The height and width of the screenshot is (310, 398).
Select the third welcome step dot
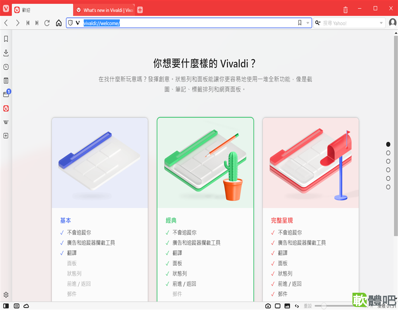(388, 161)
